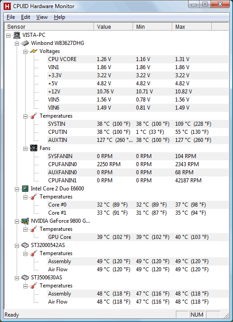Collapse the Winbond Temperatures group
This screenshot has width=233, height=322.
tap(25, 116)
